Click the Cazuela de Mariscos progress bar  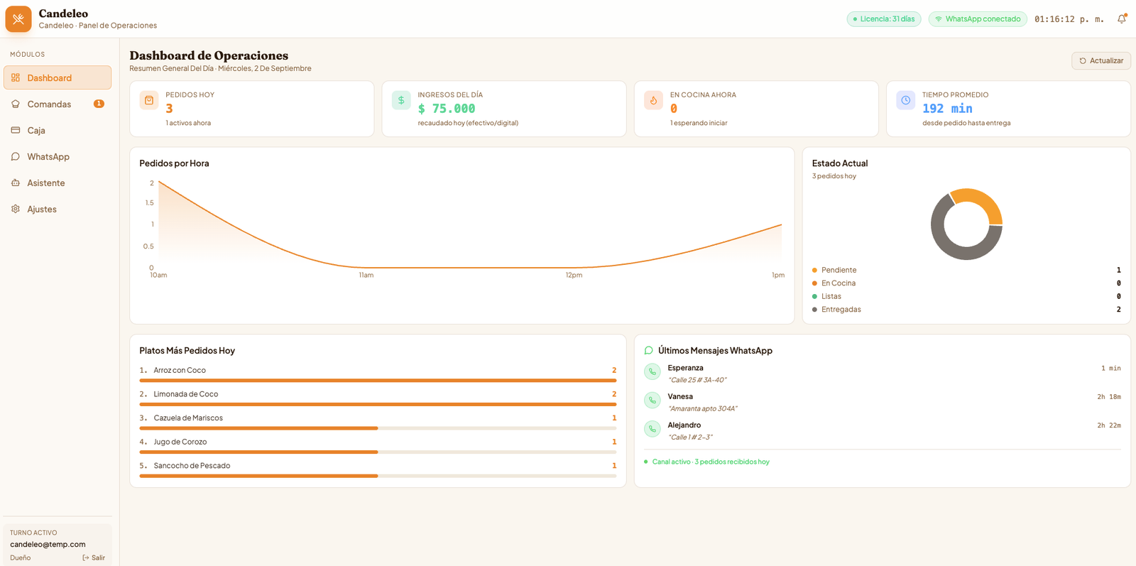click(378, 428)
